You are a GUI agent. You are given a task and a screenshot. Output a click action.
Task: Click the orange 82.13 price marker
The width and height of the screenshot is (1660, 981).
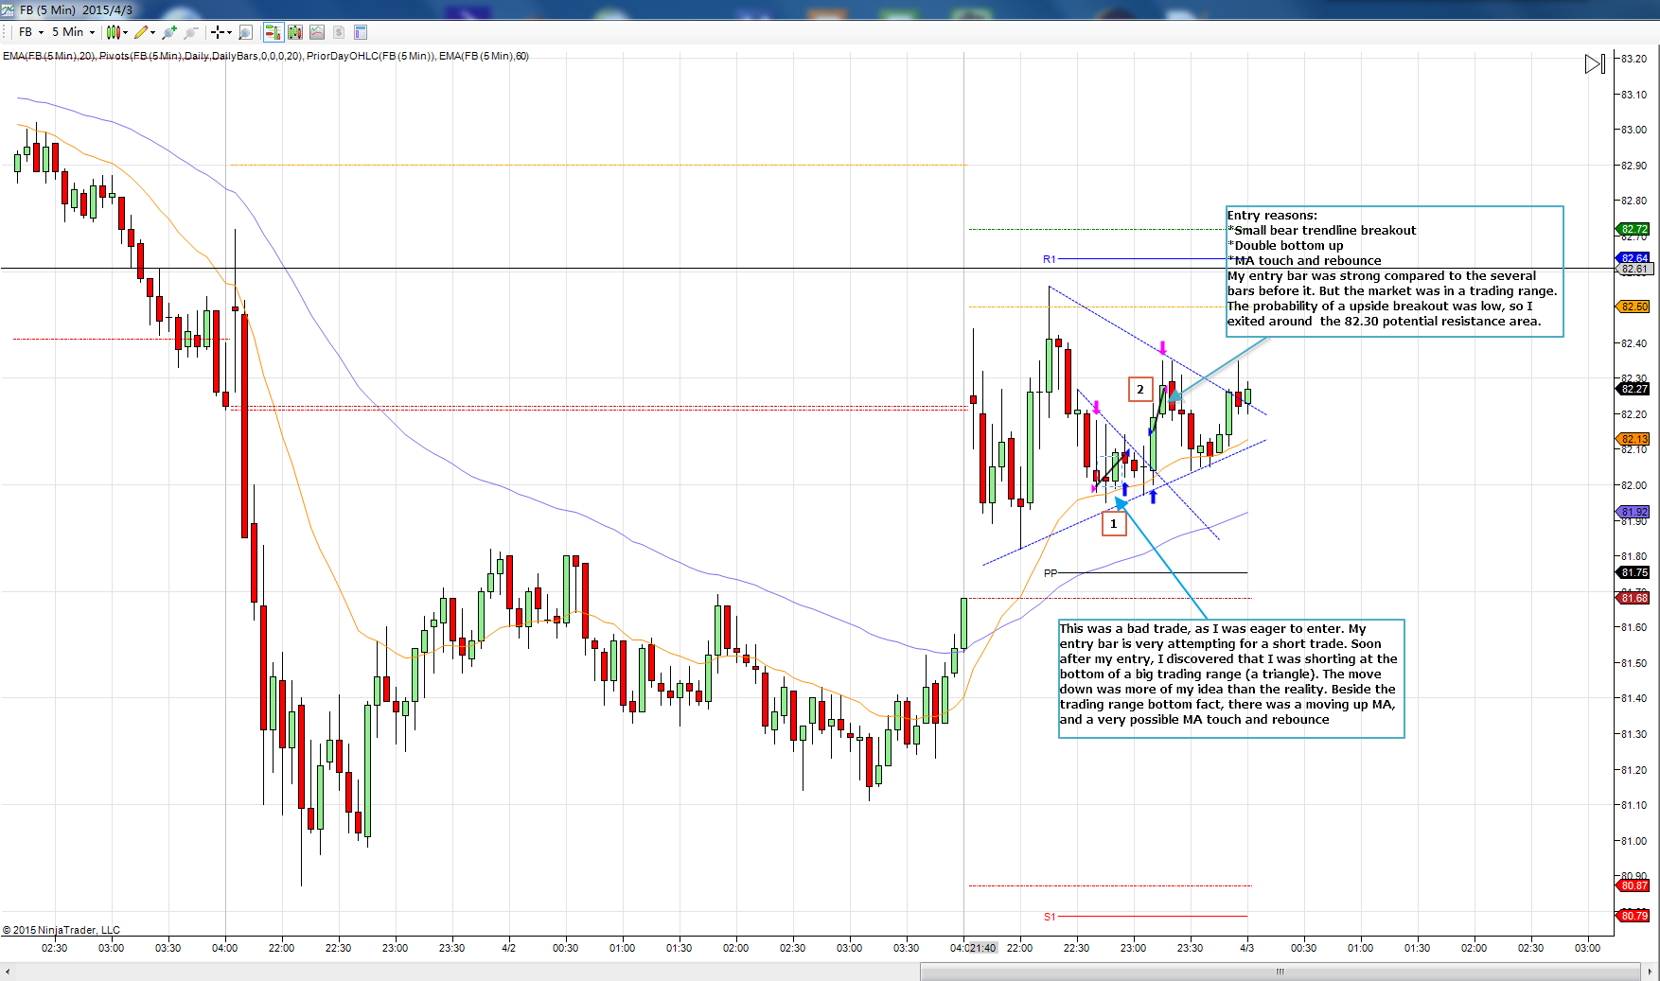tap(1634, 439)
